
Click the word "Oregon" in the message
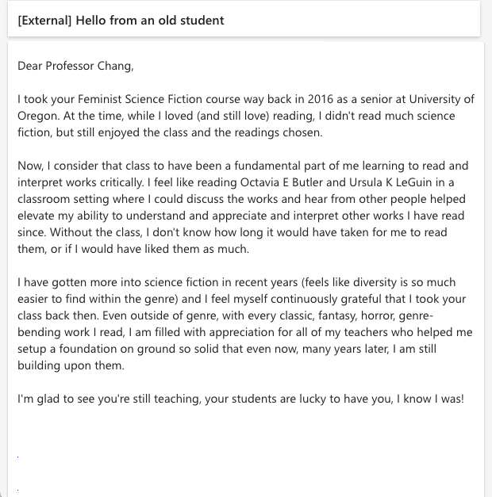click(38, 116)
